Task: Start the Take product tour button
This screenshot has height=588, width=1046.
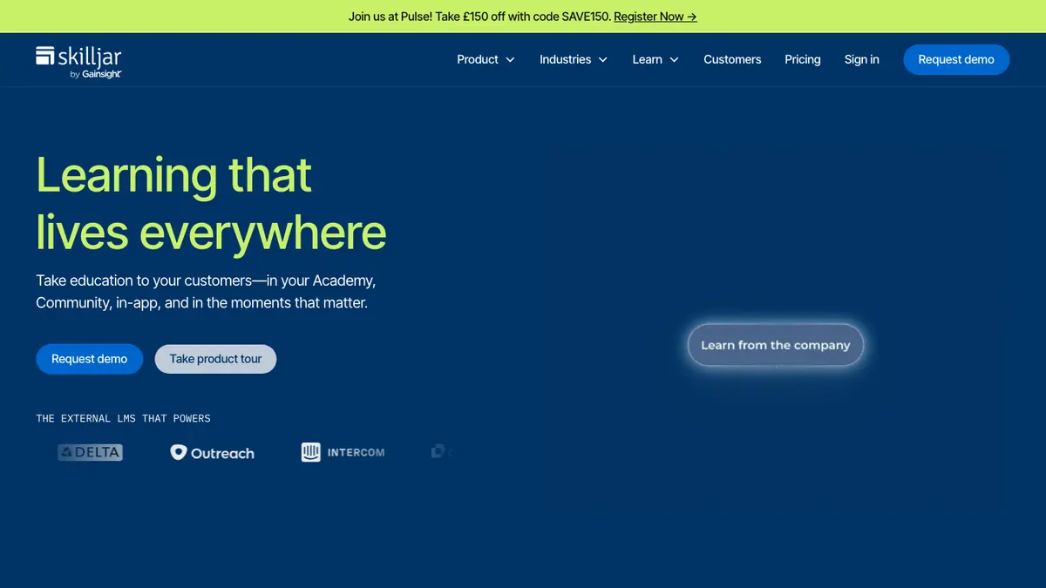Action: pos(215,359)
